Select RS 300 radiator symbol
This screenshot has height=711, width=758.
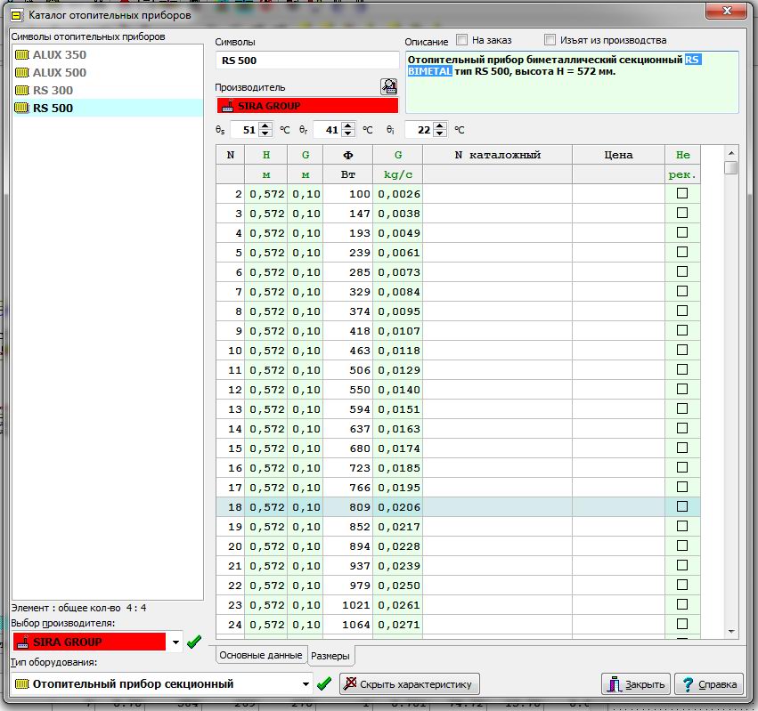pos(53,91)
